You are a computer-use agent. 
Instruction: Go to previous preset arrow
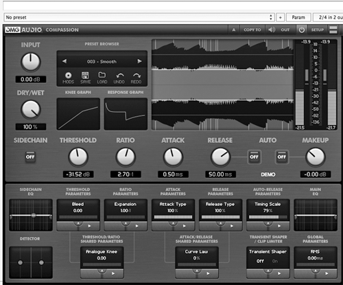[x=64, y=61]
